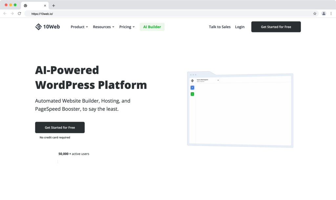Close the current browser tab
Image resolution: width=336 pixels, height=200 pixels.
click(x=45, y=6)
